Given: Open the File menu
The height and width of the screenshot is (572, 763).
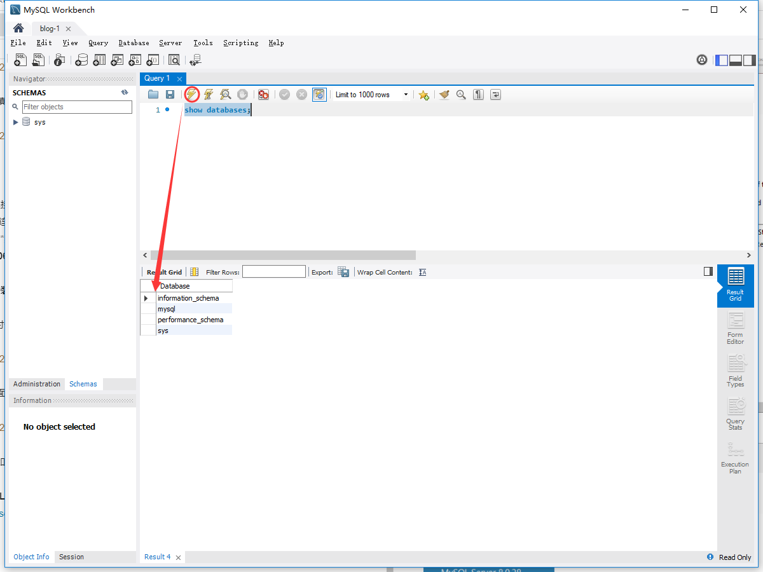Looking at the screenshot, I should point(18,43).
